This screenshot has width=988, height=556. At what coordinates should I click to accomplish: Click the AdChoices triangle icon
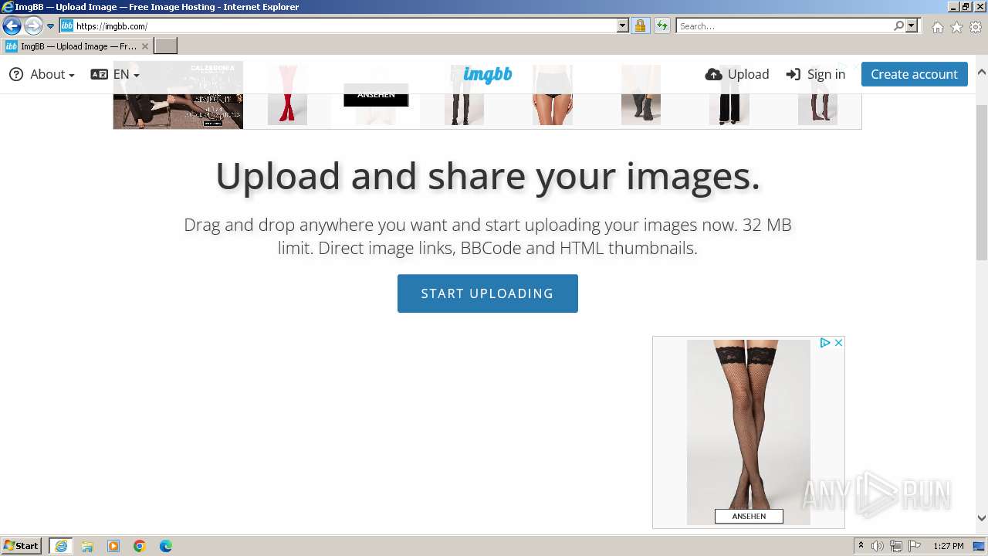pos(824,343)
